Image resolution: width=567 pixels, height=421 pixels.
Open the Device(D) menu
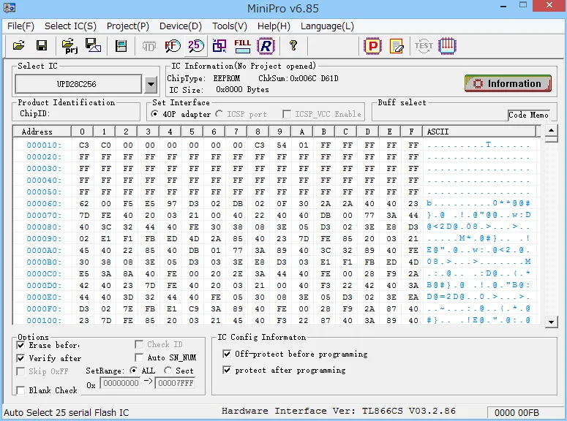pos(181,26)
